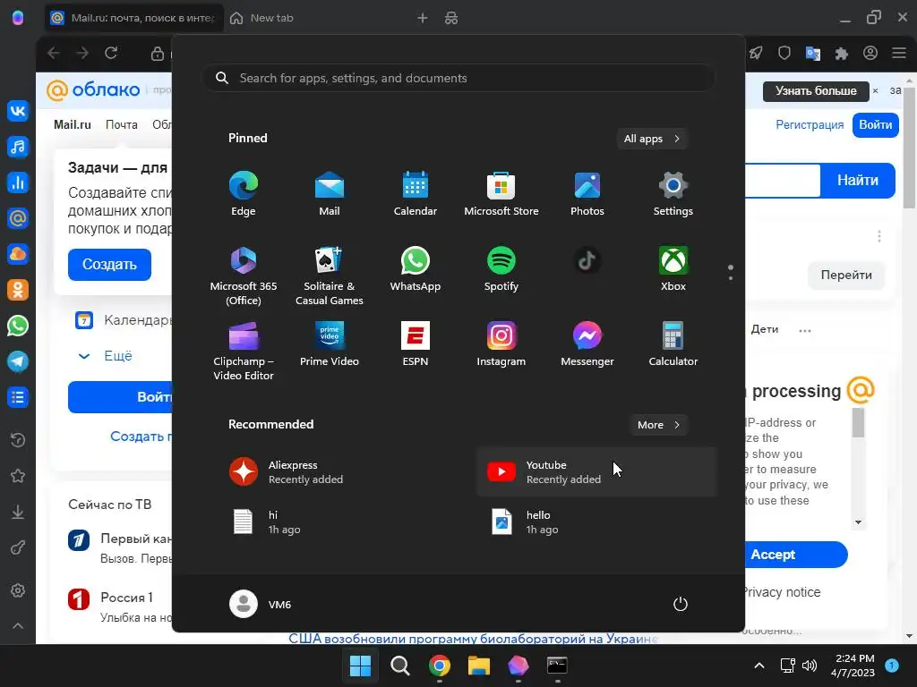This screenshot has height=687, width=917.
Task: Click Узнать больше button
Action: click(816, 90)
